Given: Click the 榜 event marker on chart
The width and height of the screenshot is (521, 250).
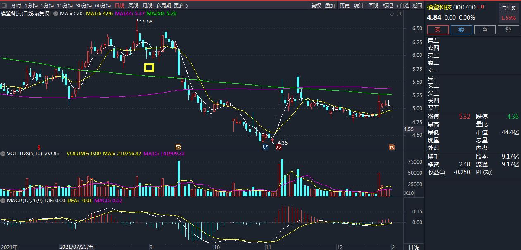Looking at the screenshot, I should tap(178, 147).
